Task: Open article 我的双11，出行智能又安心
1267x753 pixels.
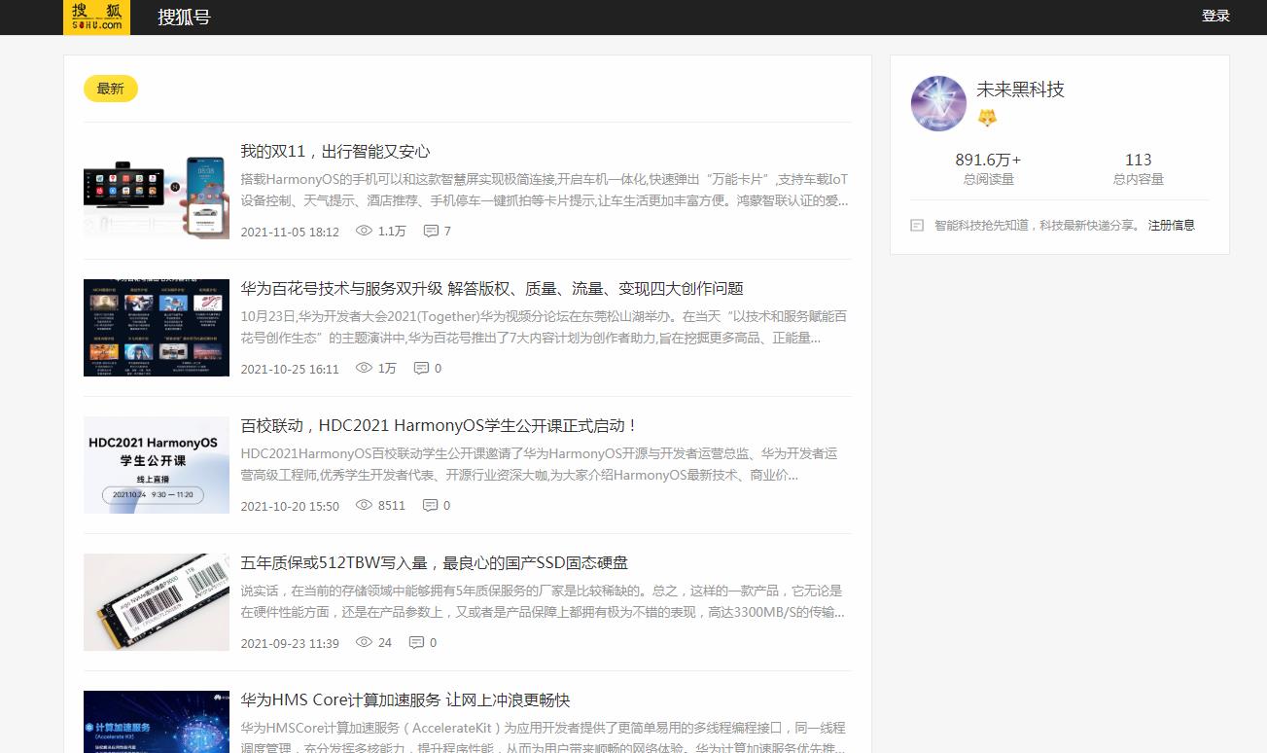Action: coord(335,151)
